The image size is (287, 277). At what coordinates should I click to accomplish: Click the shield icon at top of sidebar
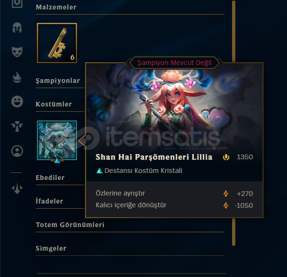[x=17, y=3]
